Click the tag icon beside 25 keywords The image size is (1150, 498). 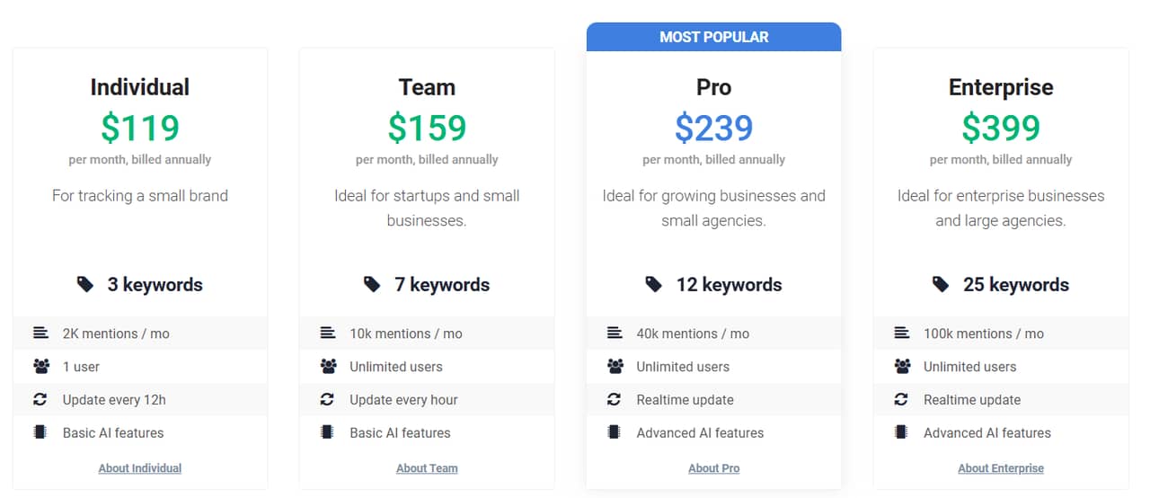click(x=941, y=285)
